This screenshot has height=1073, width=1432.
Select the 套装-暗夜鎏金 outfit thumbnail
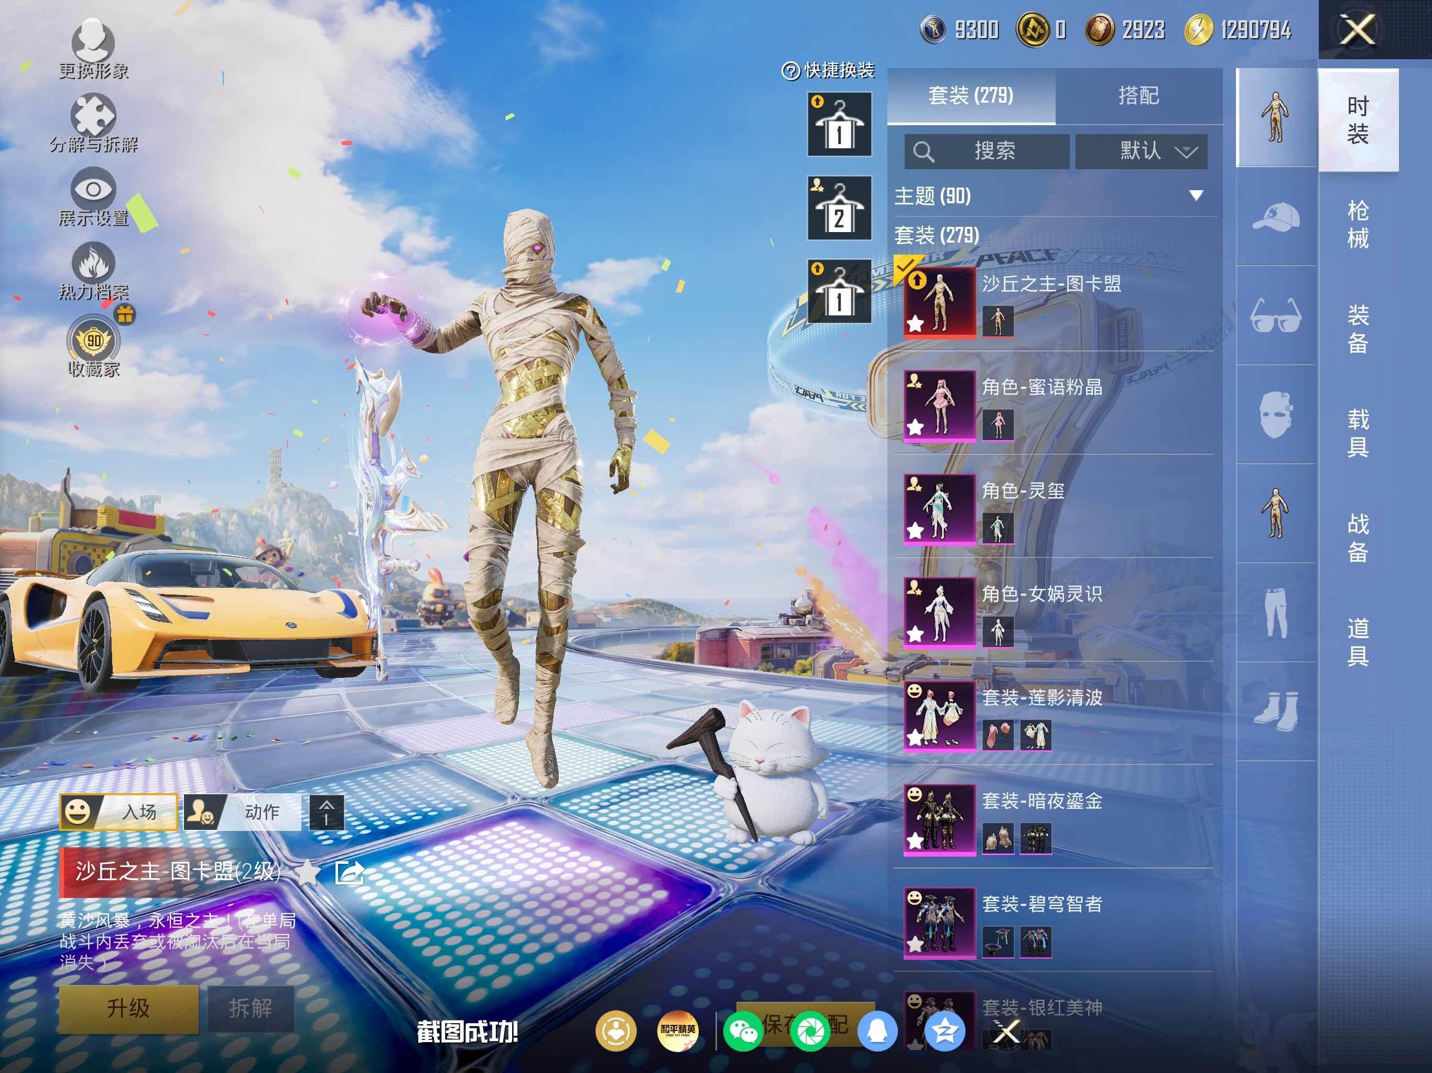coord(939,820)
